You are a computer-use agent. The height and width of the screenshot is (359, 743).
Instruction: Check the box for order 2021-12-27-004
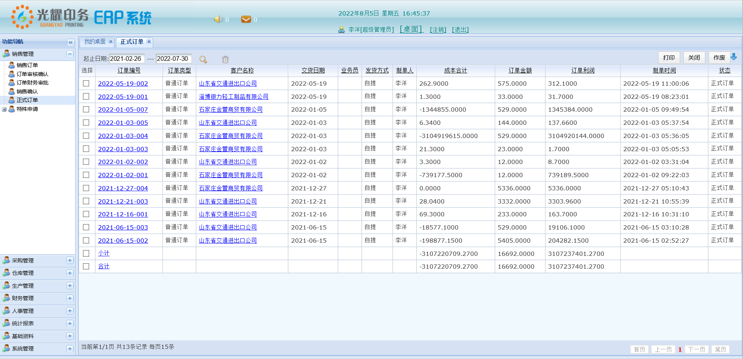86,188
